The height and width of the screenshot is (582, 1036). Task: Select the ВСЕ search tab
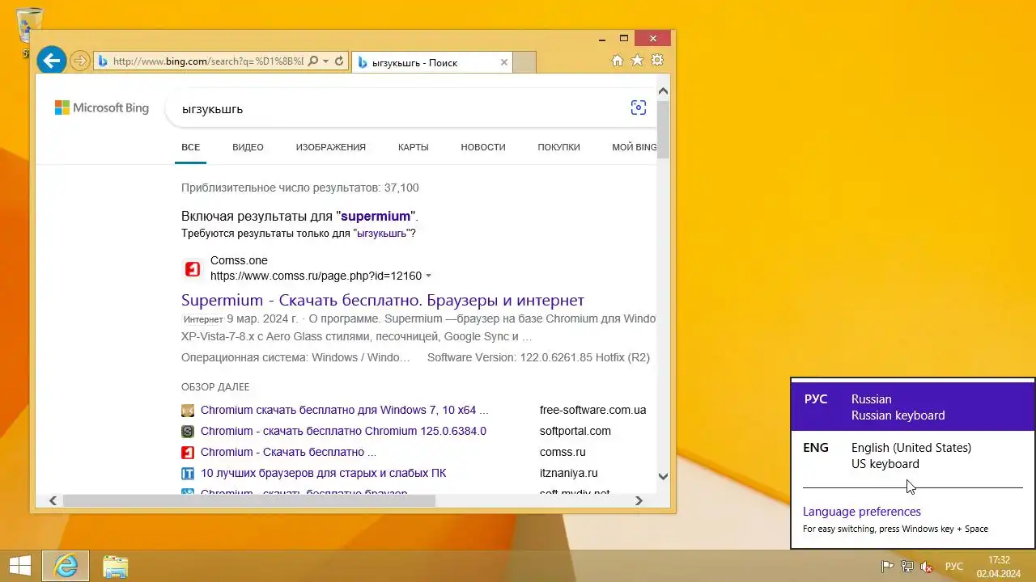191,147
